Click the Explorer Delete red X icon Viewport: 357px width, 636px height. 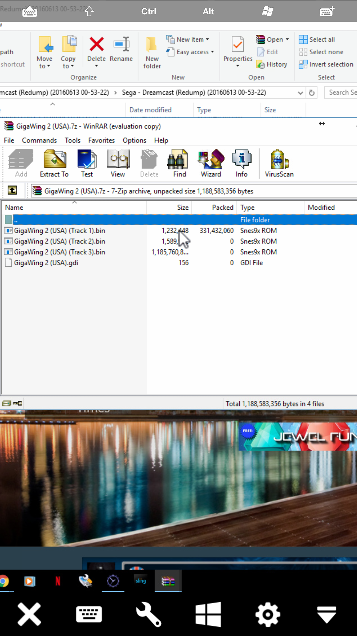tap(97, 44)
